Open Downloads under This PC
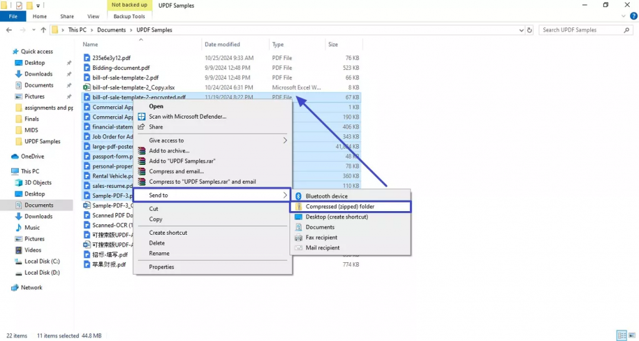Screen dimensions: 639x341 coord(38,217)
